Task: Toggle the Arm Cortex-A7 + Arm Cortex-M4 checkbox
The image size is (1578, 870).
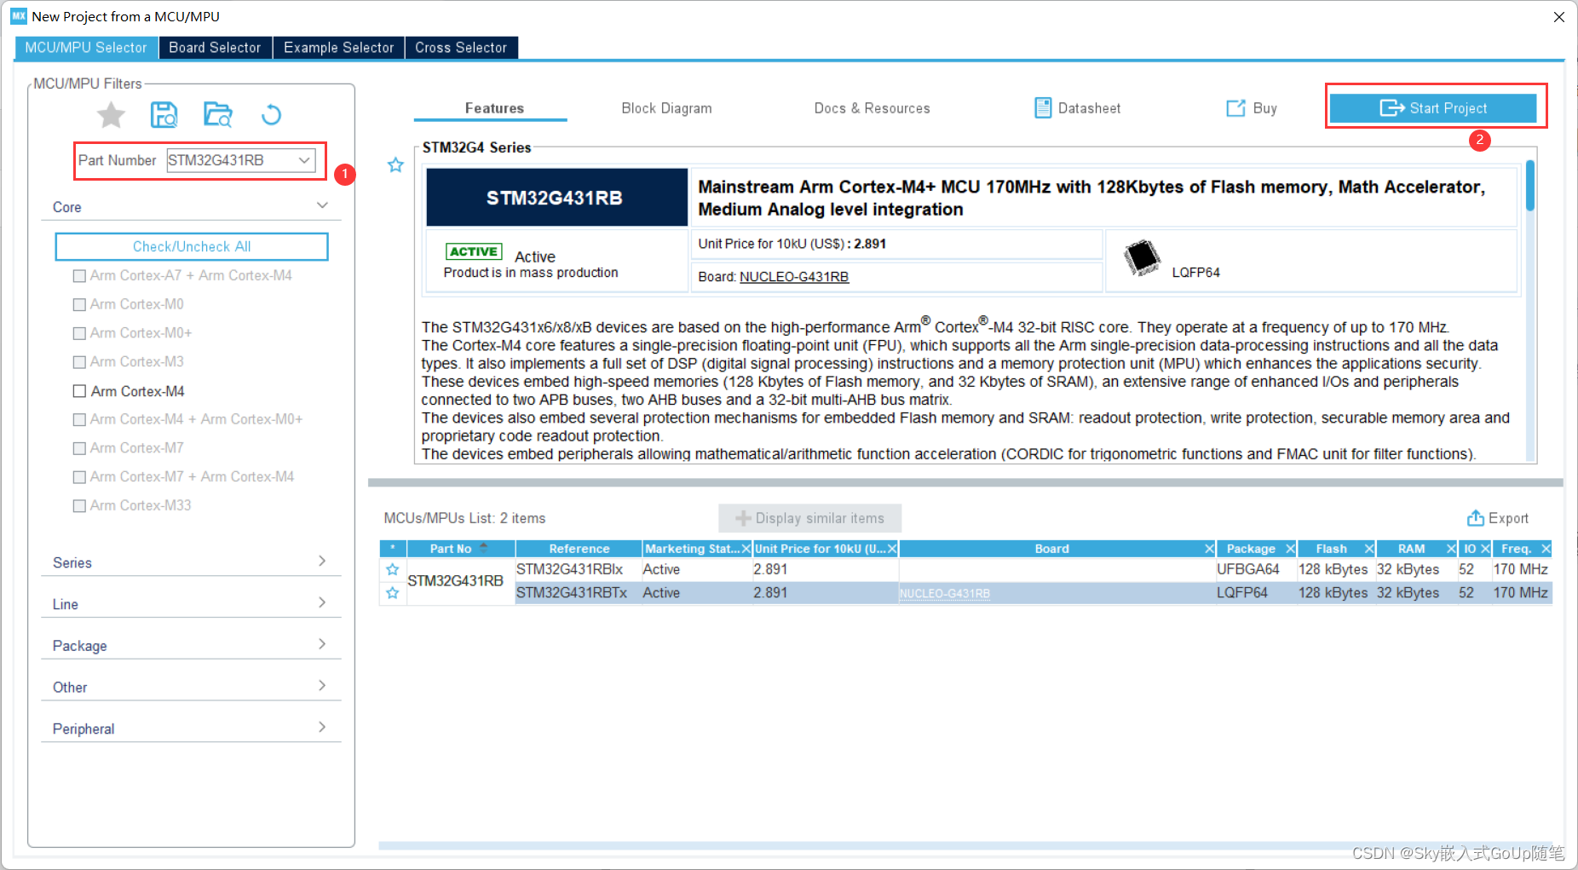Action: (x=79, y=276)
